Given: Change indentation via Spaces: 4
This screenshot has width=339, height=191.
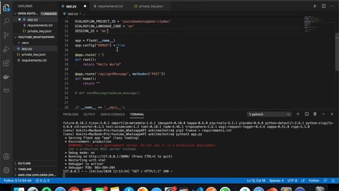Looking at the screenshot, I should point(276,180).
